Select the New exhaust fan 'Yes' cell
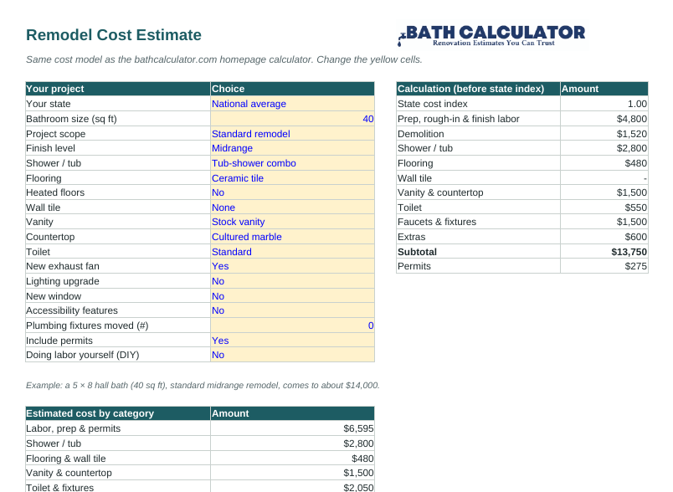This screenshot has height=492, width=673. click(x=292, y=266)
